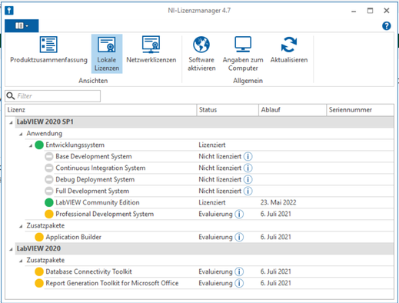
Task: Click Software aktivieren globe icon
Action: tap(201, 45)
